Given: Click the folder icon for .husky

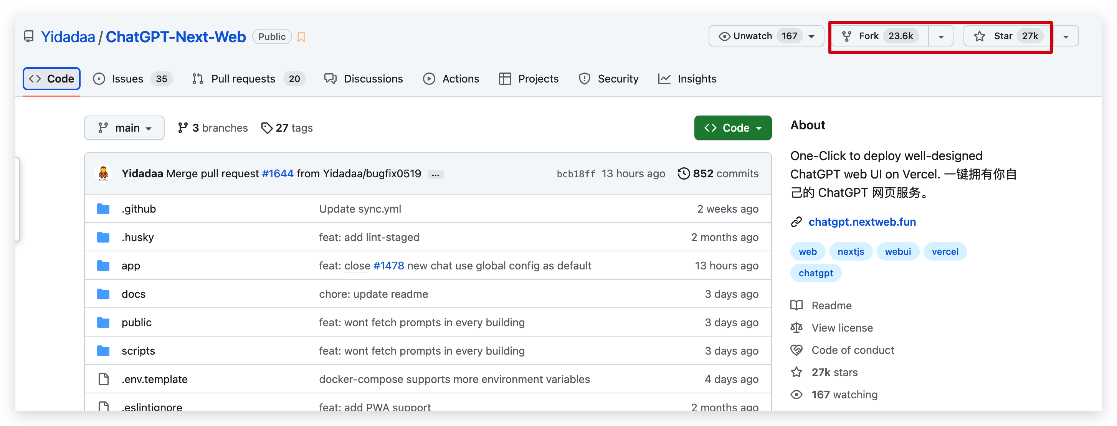Looking at the screenshot, I should click(103, 237).
